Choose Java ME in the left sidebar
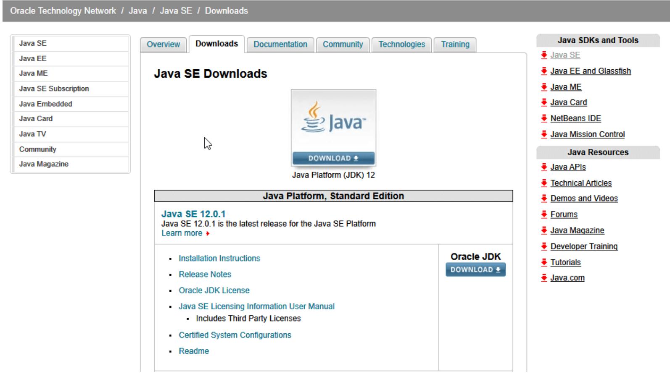This screenshot has height=374, width=670. point(71,73)
